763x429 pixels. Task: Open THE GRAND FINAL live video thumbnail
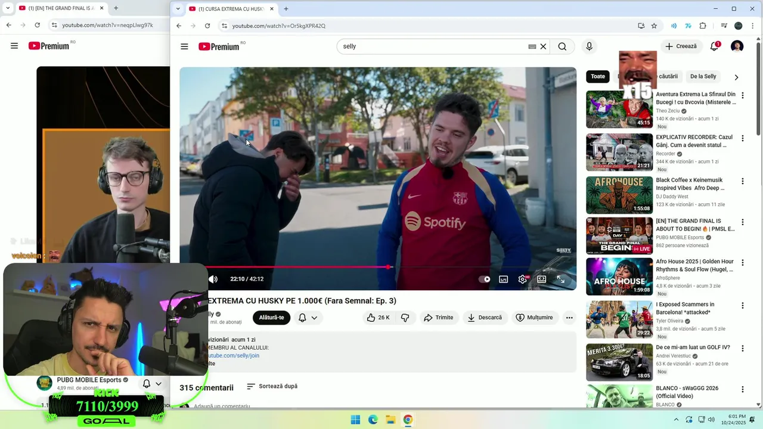pyautogui.click(x=619, y=235)
